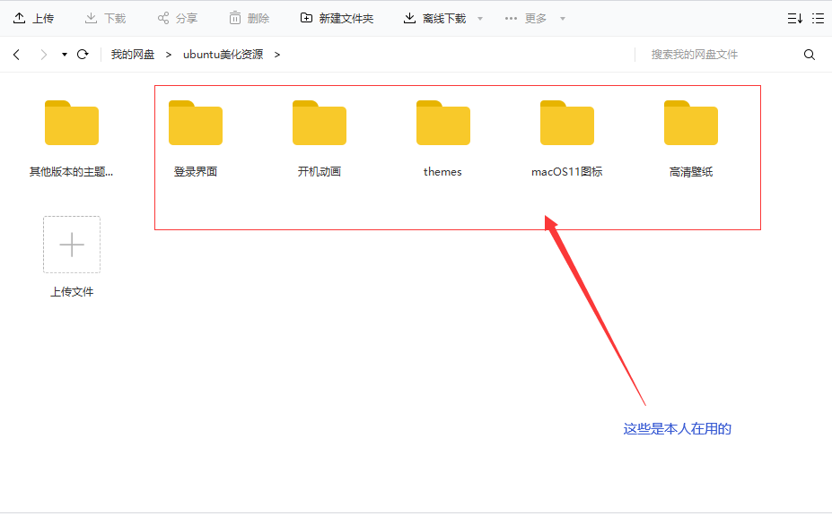Image resolution: width=832 pixels, height=516 pixels.
Task: Open the navigation history dropdown triangle
Action: coord(65,55)
